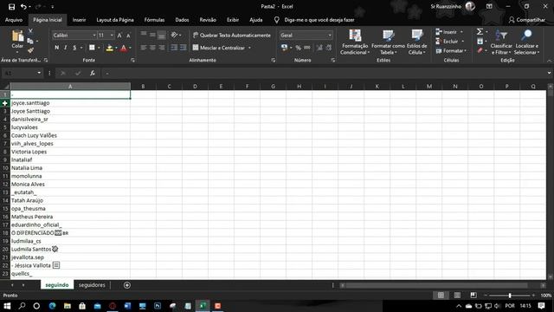Decrease indent
The height and width of the screenshot is (312, 554).
174,48
